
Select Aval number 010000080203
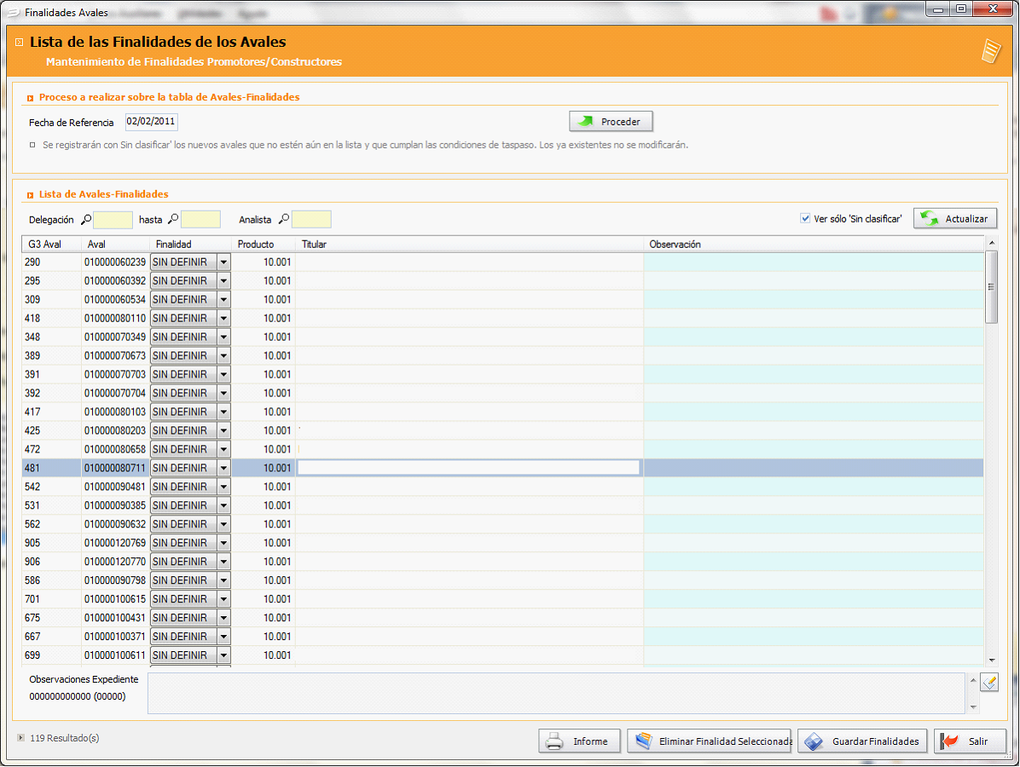coord(115,431)
